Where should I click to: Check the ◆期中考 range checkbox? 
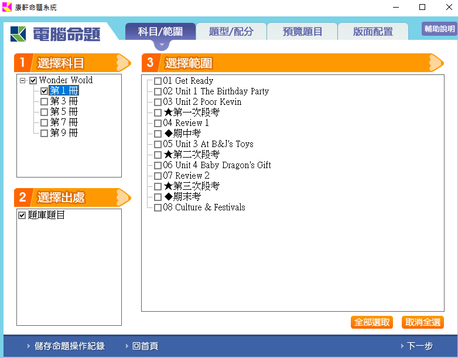[158, 134]
